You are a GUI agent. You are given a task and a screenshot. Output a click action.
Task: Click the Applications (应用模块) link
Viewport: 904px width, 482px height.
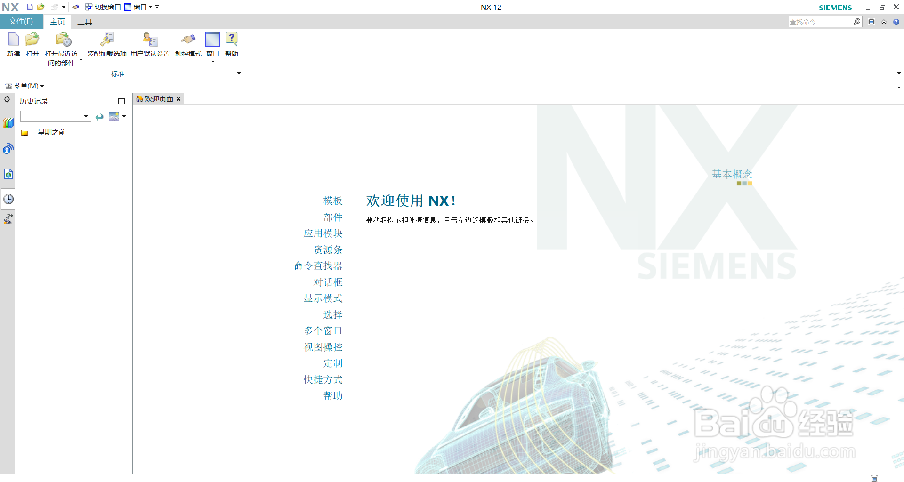[323, 233]
